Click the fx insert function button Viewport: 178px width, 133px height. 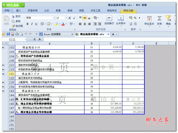40,39
